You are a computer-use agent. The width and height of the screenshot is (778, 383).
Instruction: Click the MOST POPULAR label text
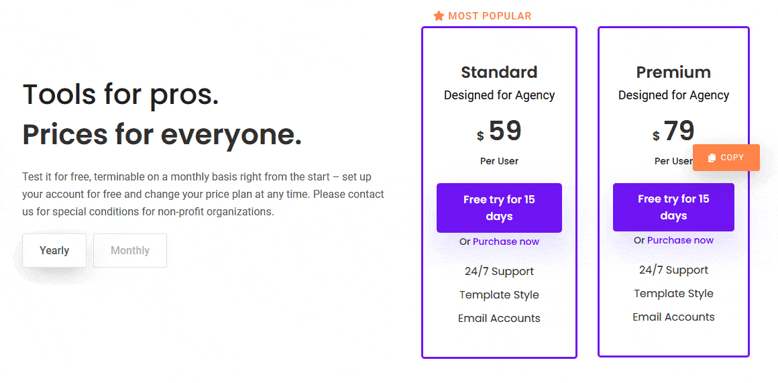pos(490,16)
